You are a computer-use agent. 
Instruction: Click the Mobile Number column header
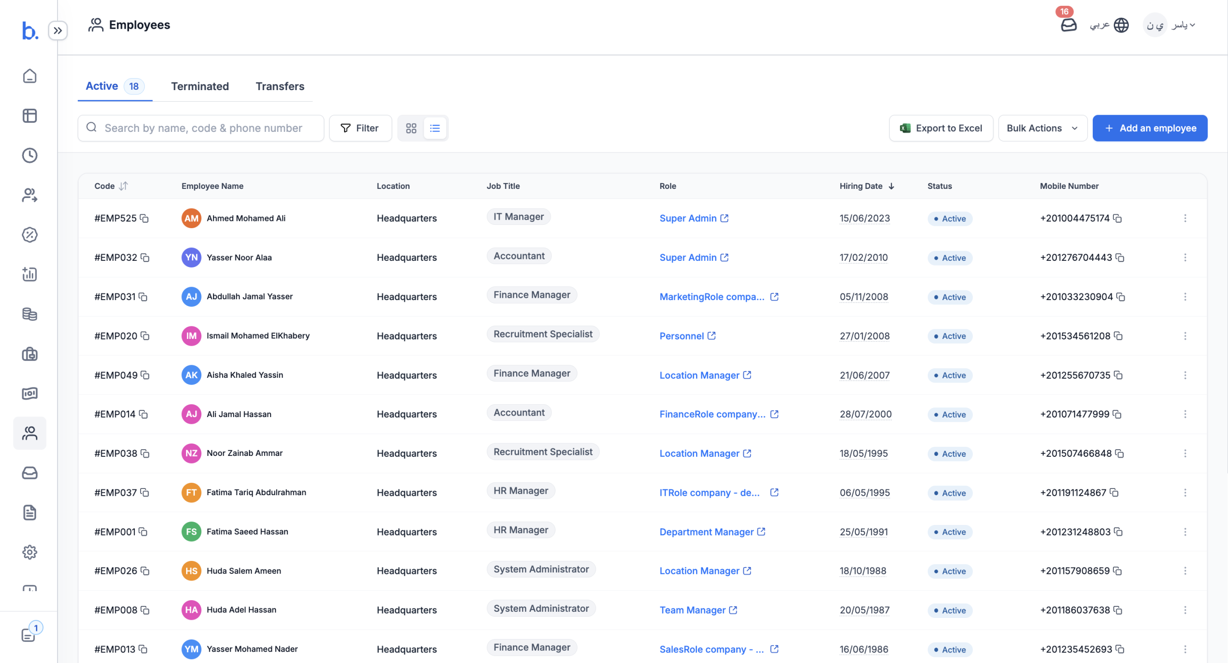pos(1069,186)
